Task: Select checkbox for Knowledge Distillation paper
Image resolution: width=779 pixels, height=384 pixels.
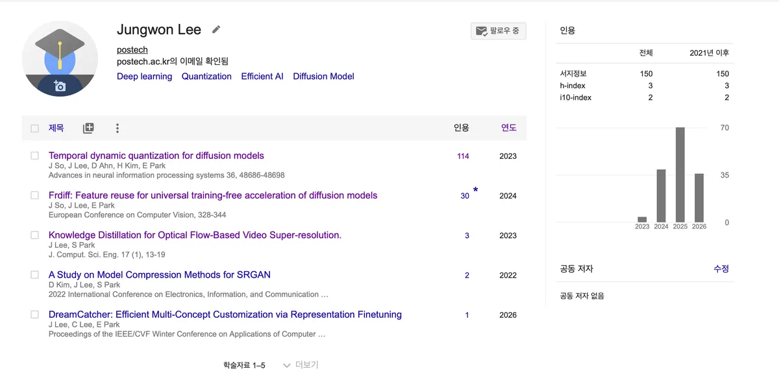Action: pyautogui.click(x=35, y=235)
